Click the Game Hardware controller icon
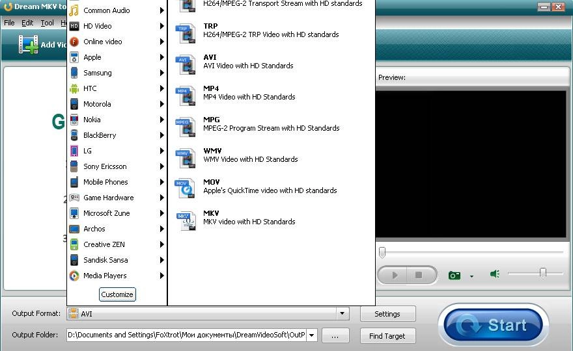 (x=74, y=198)
